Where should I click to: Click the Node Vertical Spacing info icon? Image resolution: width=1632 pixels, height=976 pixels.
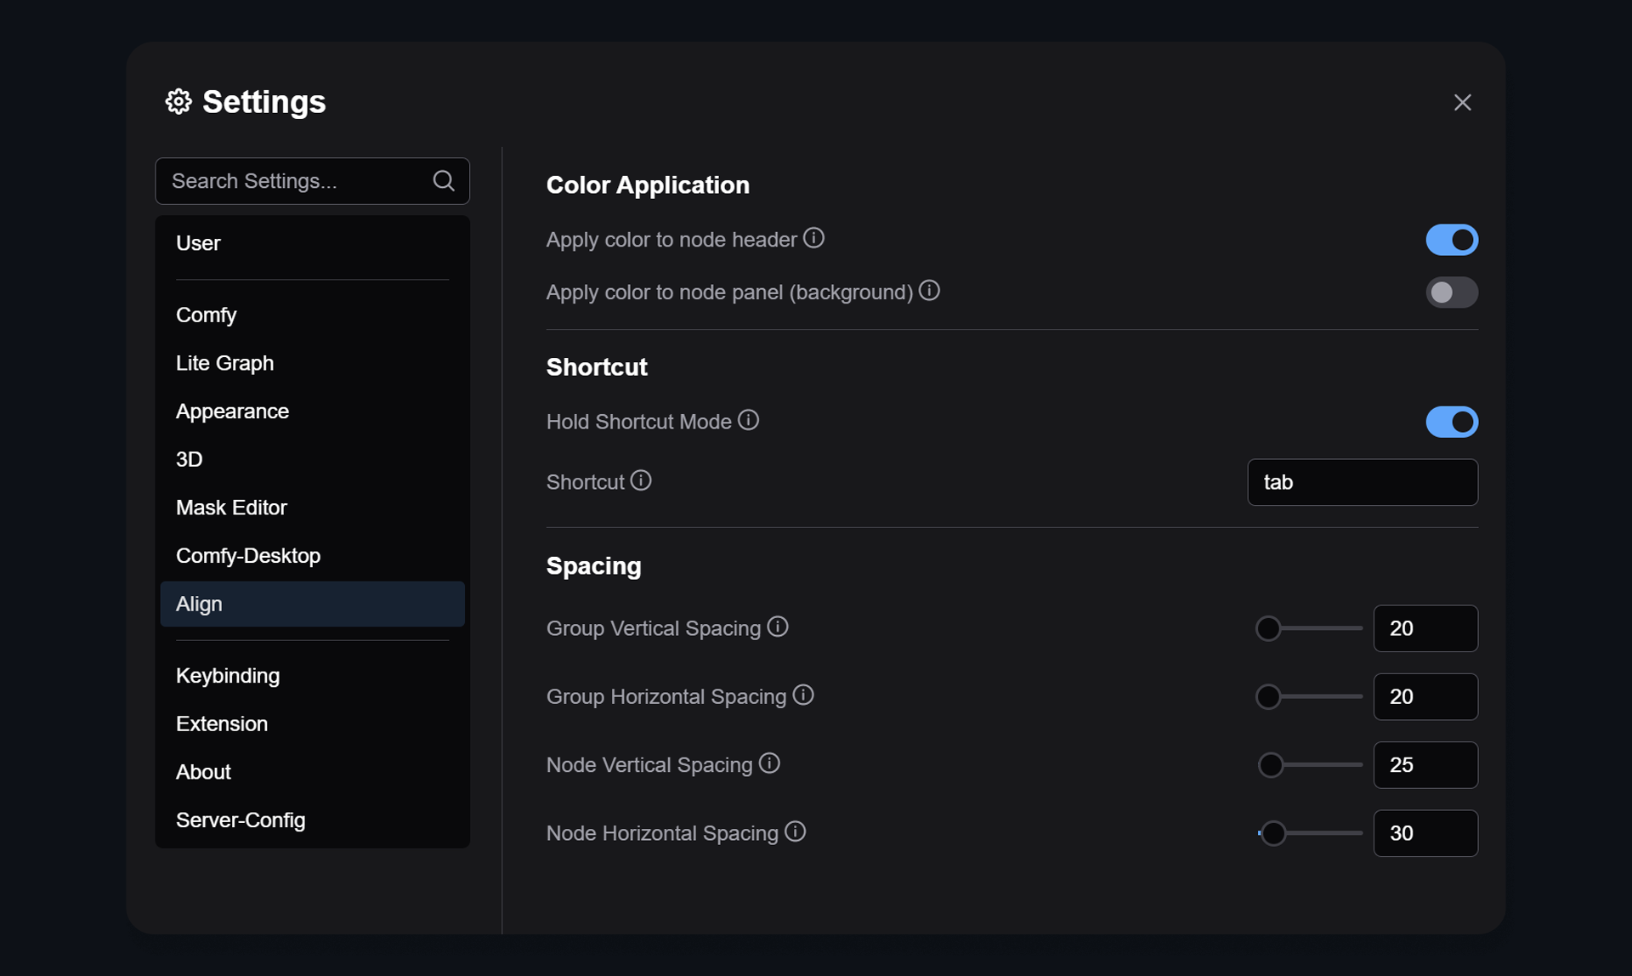[769, 763]
